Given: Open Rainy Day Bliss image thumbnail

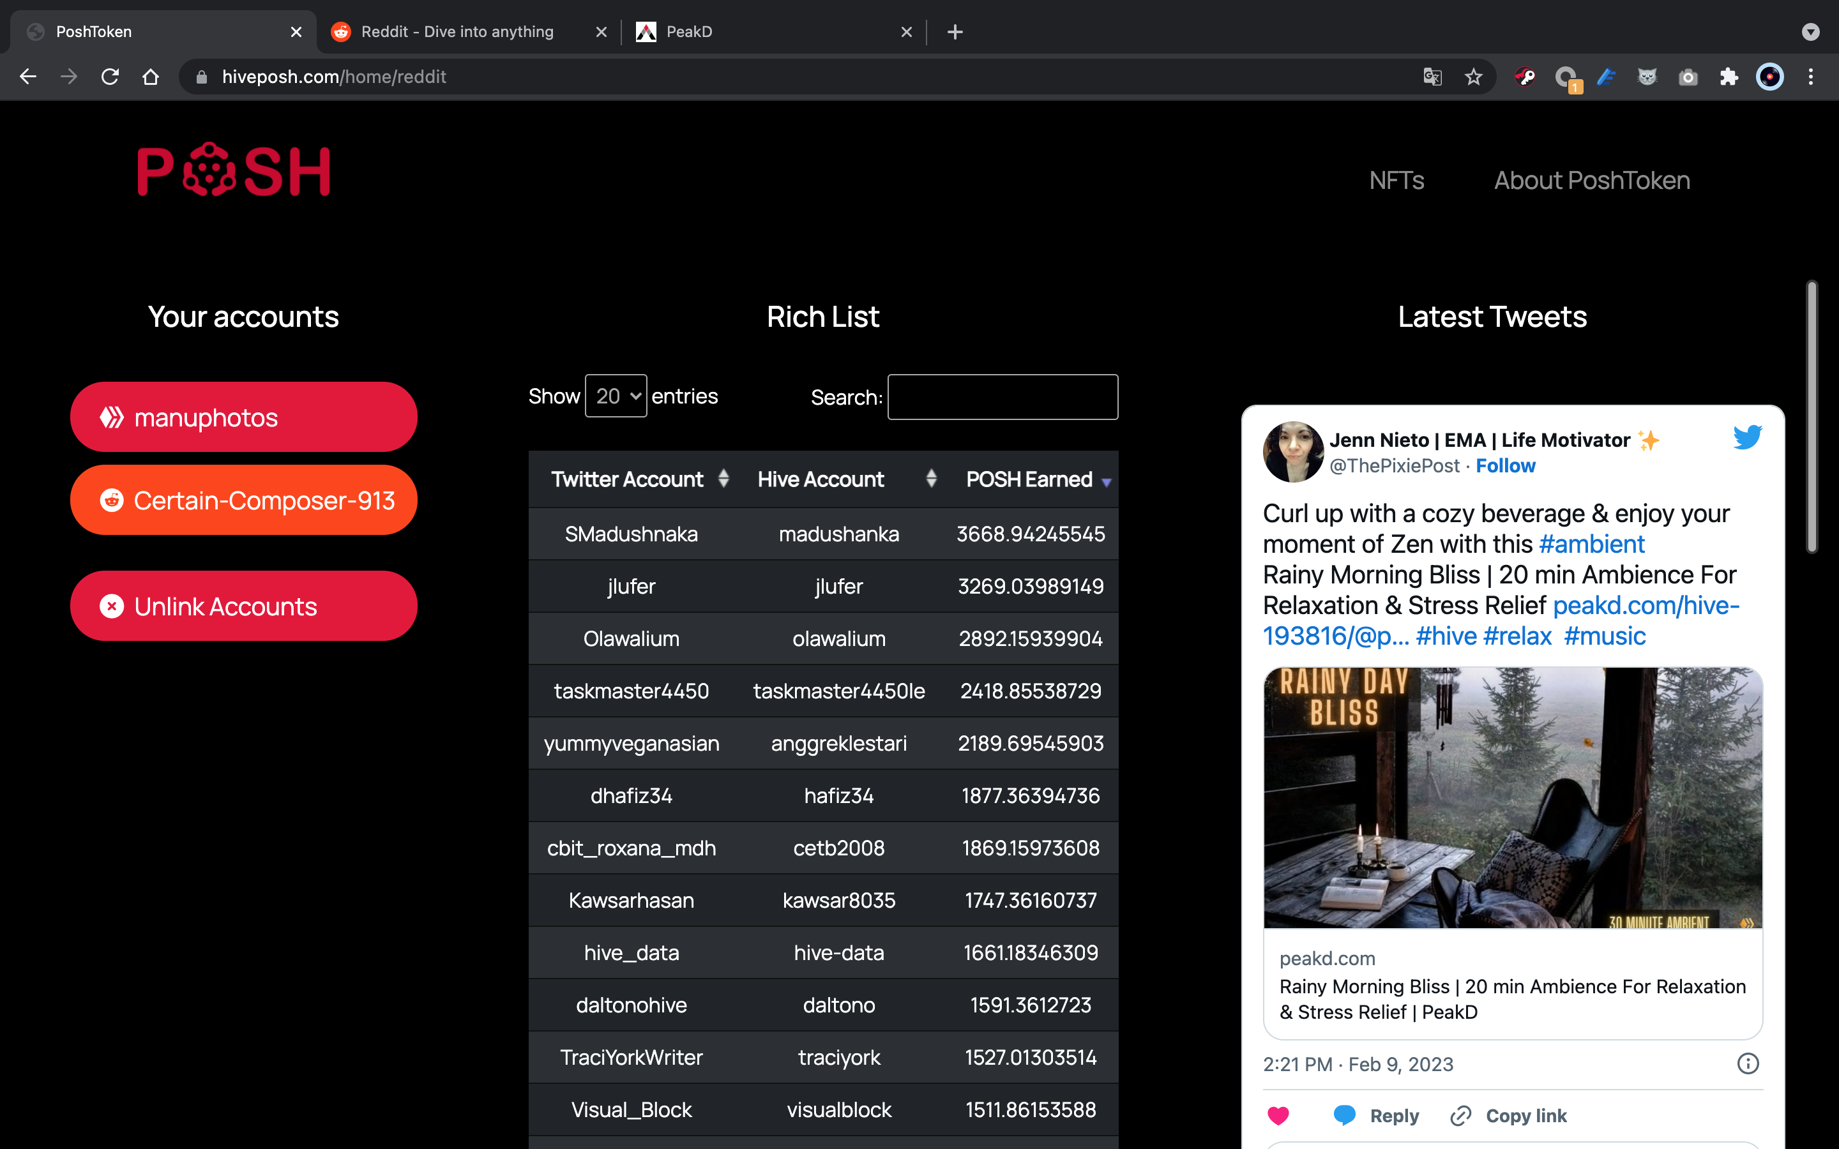Looking at the screenshot, I should pos(1512,797).
